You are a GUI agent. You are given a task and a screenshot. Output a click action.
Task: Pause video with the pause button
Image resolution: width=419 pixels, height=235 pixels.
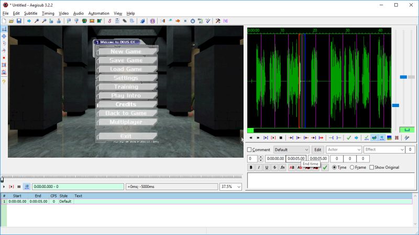coord(19,186)
